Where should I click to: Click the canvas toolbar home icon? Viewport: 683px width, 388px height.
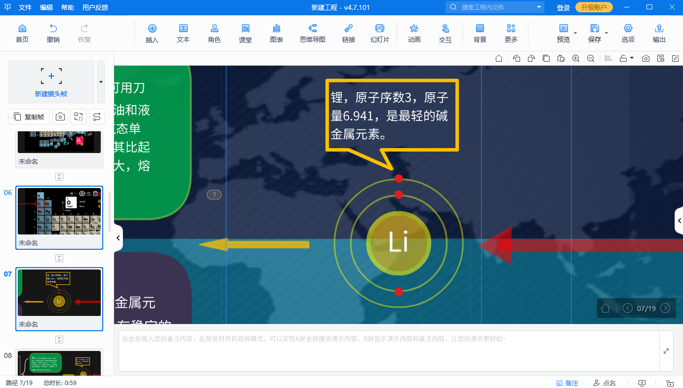pos(499,58)
